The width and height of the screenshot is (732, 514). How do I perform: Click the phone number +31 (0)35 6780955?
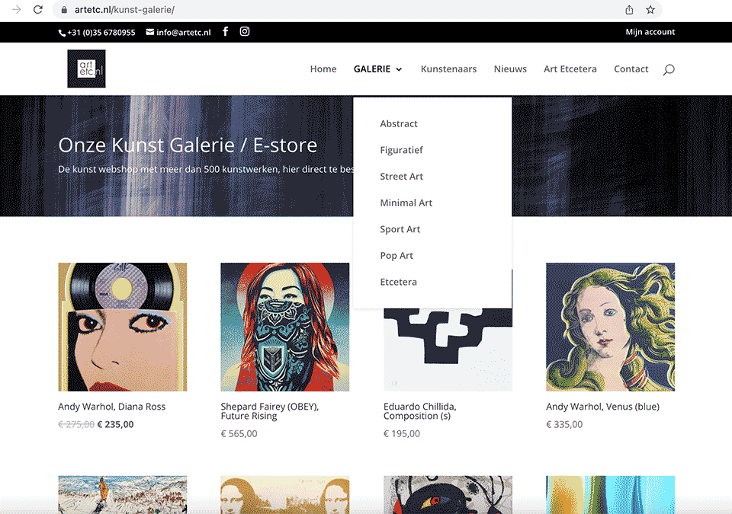point(97,32)
